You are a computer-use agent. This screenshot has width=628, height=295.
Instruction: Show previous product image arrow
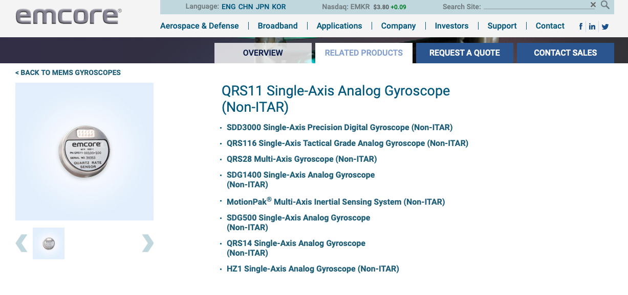click(x=21, y=243)
